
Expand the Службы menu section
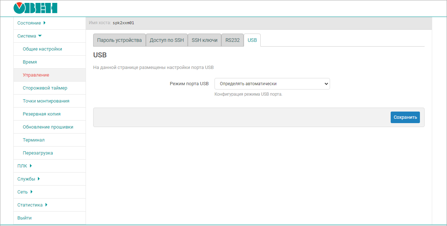point(29,179)
